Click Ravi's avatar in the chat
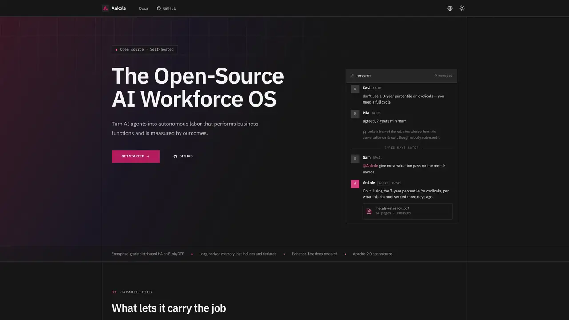 click(355, 89)
